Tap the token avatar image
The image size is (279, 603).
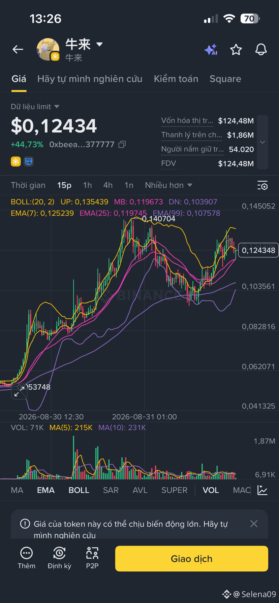point(48,49)
